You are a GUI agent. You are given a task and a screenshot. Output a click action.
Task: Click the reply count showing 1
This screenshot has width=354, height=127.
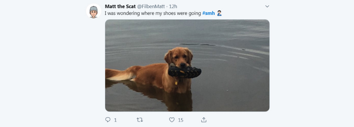coord(115,120)
